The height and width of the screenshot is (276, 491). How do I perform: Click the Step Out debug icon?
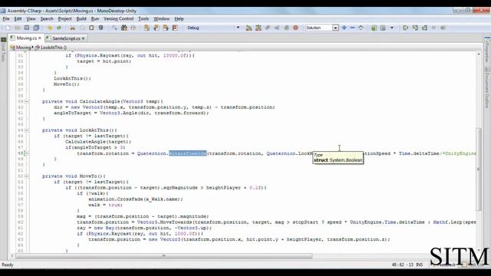[x=424, y=28]
